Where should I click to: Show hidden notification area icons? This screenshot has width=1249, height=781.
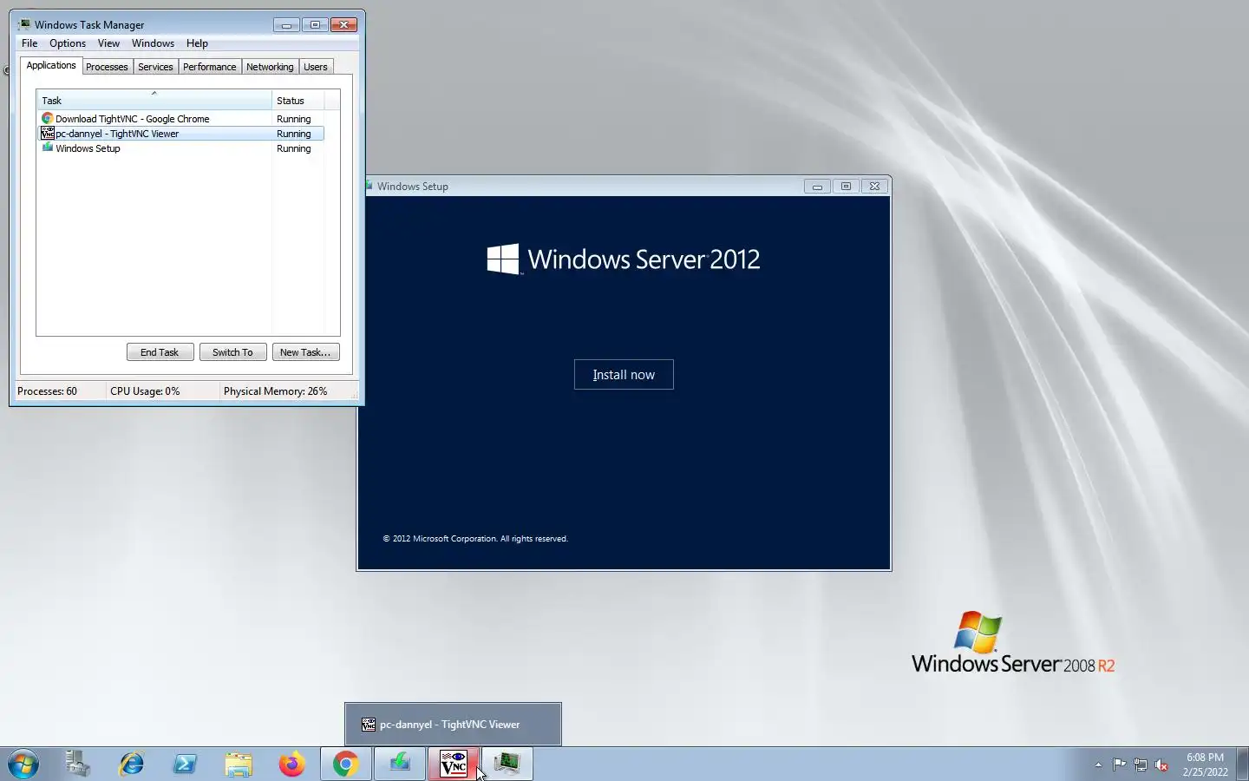[x=1098, y=765]
